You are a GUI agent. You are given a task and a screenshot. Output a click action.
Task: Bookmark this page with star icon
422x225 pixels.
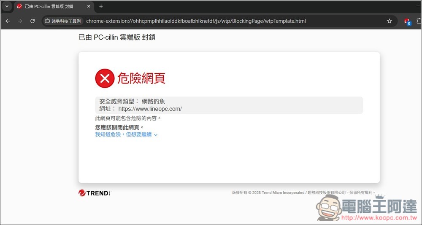pos(389,21)
